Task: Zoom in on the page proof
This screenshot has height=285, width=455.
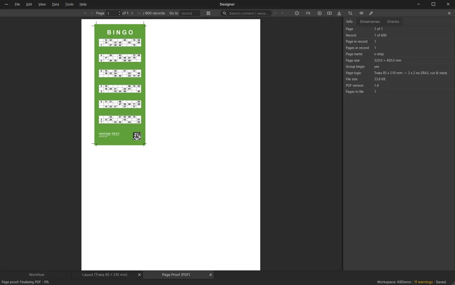Action: 319,13
